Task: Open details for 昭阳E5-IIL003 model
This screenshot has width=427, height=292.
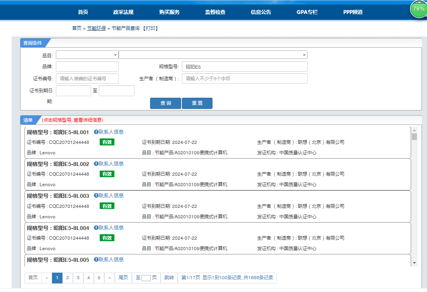Action: [71, 196]
